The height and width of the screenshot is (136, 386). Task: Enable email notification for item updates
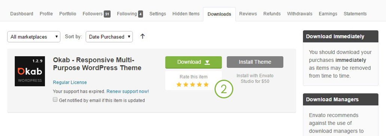(x=55, y=100)
